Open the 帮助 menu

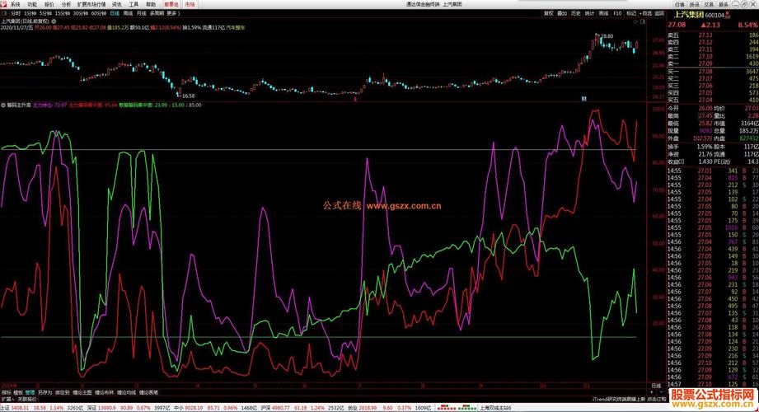[x=151, y=4]
